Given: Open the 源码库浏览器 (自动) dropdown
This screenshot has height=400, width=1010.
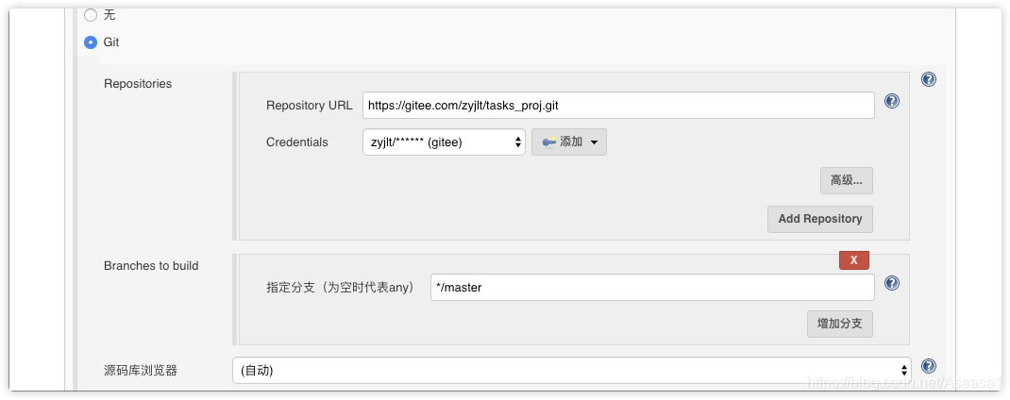Looking at the screenshot, I should point(572,371).
